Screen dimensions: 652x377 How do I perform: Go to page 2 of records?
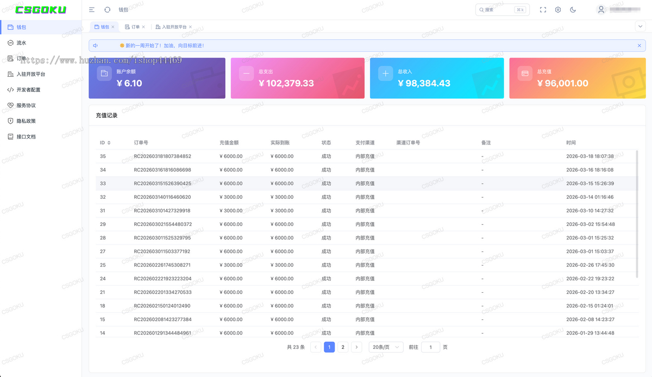tap(343, 347)
